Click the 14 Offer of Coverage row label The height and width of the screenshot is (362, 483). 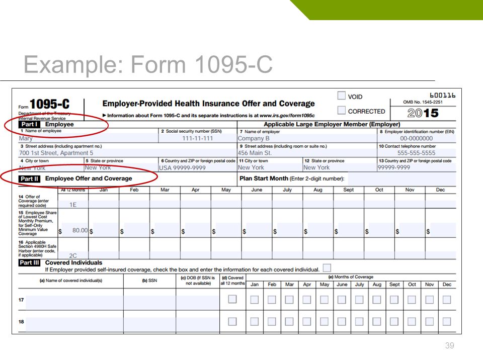[33, 201]
